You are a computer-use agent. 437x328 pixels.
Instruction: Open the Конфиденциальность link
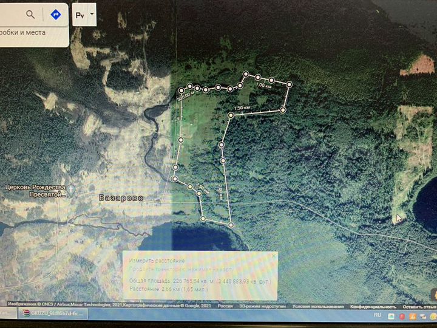[x=373, y=307]
